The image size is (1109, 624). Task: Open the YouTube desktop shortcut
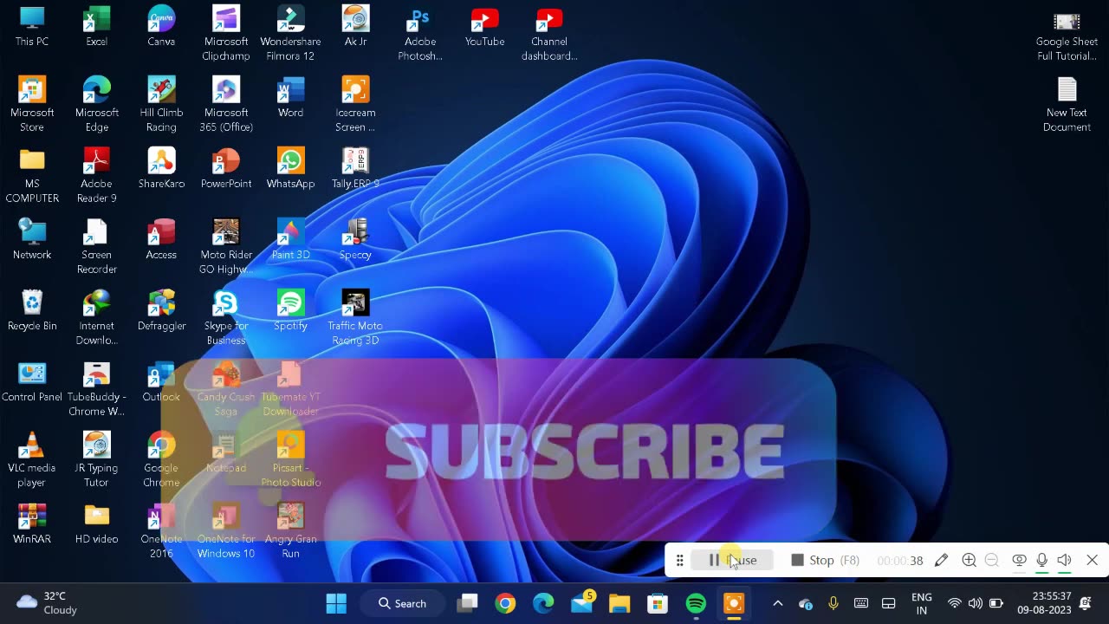[484, 26]
